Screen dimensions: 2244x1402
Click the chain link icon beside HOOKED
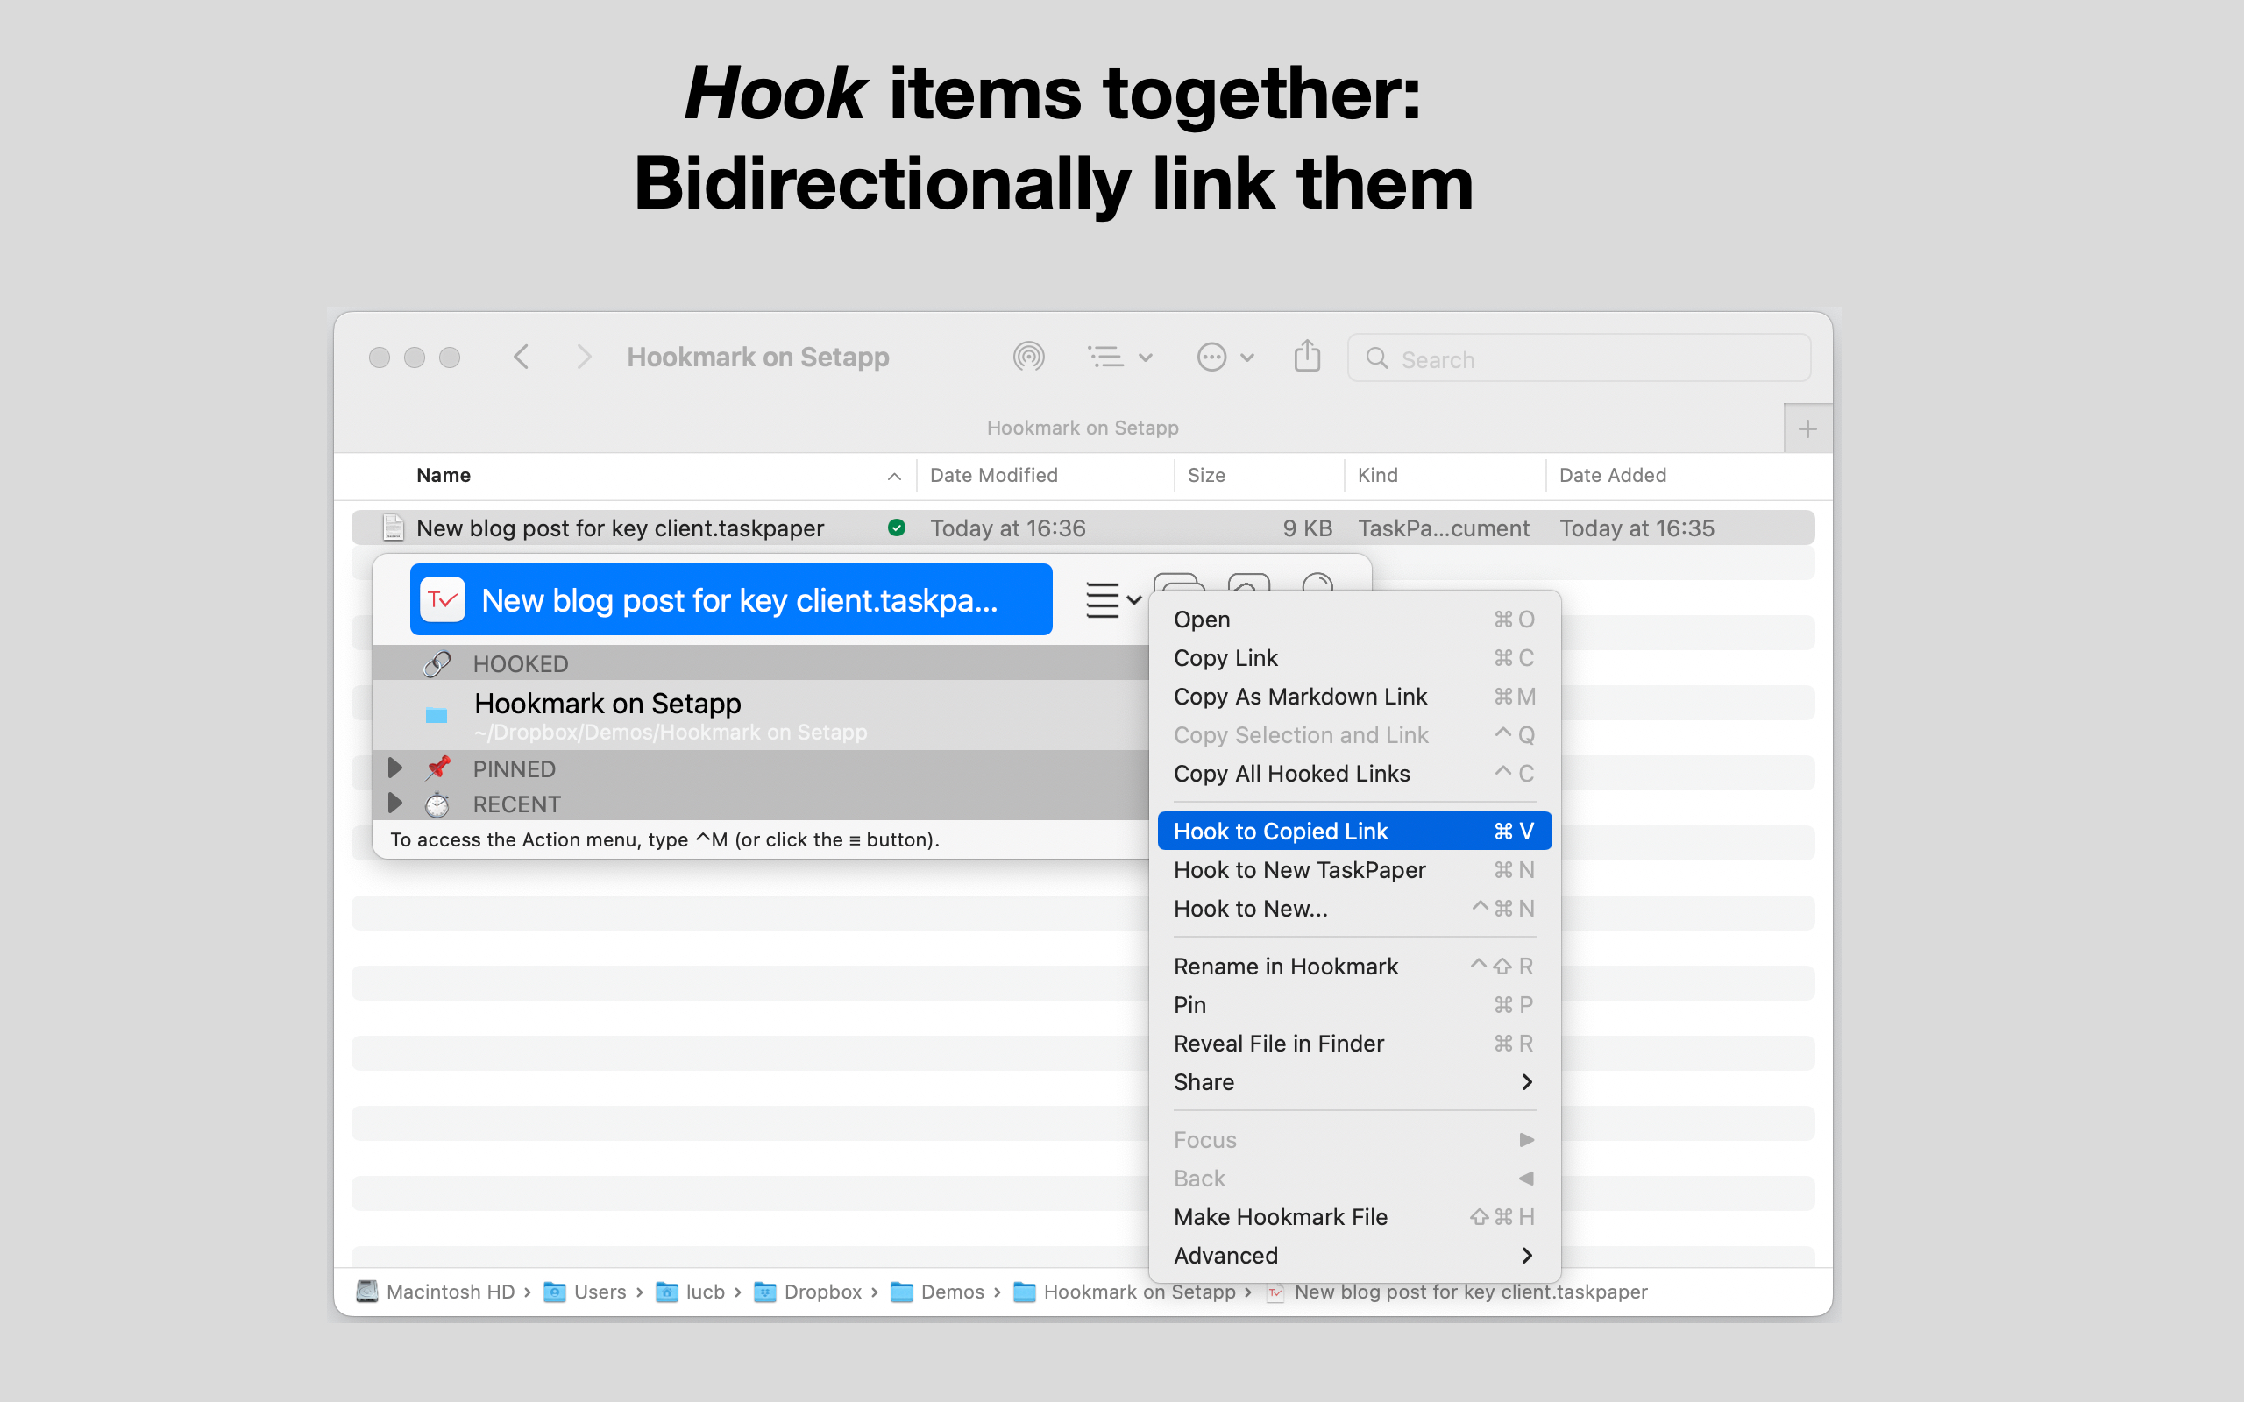coord(437,663)
